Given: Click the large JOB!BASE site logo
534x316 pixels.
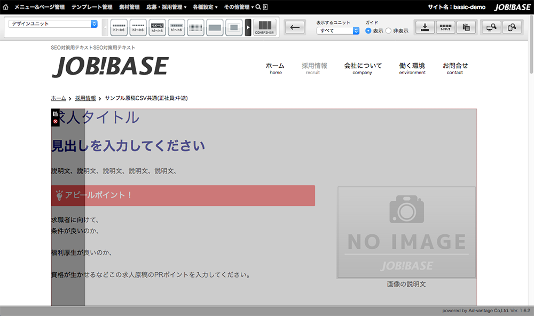Looking at the screenshot, I should 110,66.
